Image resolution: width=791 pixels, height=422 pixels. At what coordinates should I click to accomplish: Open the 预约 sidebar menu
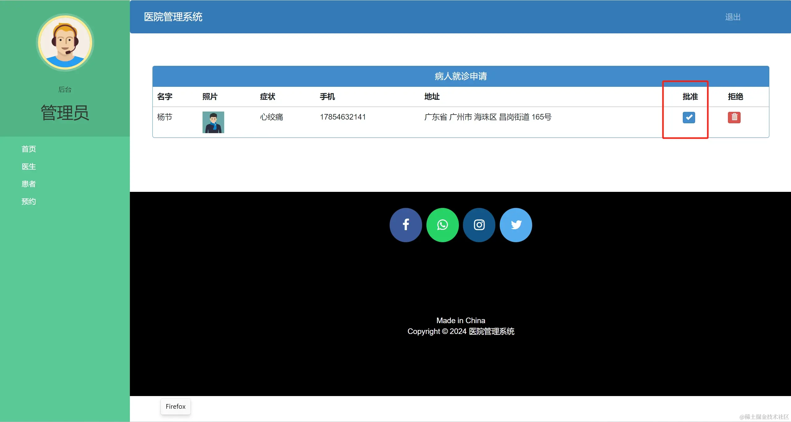(29, 202)
